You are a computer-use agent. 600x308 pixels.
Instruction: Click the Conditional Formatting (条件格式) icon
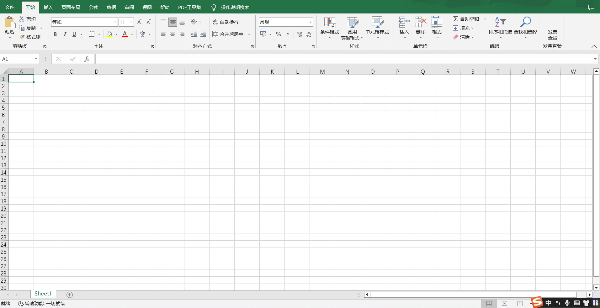(329, 23)
